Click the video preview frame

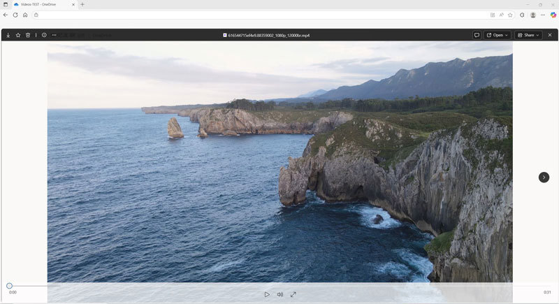280,162
